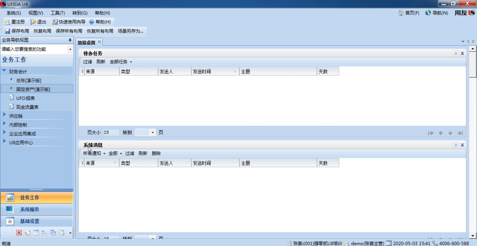Click the blue 帮助(H) toolbar icon
477x246 pixels.
point(92,22)
